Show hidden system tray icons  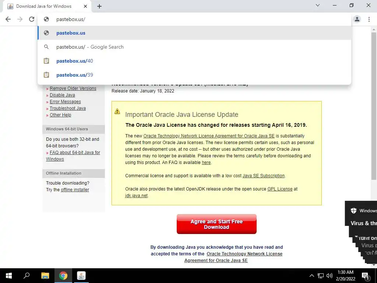(311, 276)
